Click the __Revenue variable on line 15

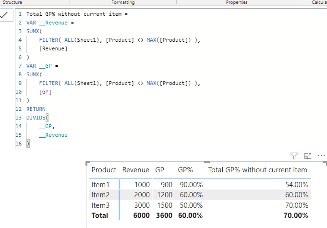[x=53, y=135]
